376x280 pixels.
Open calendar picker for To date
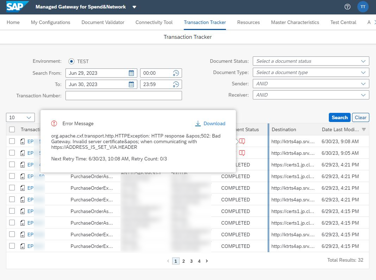(131, 84)
